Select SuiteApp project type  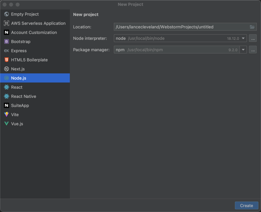tap(20, 105)
